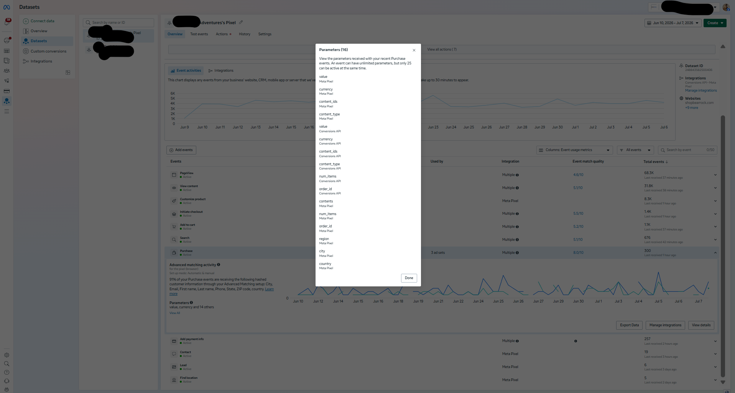Select the Events Manager icon in left rail

tap(7, 101)
